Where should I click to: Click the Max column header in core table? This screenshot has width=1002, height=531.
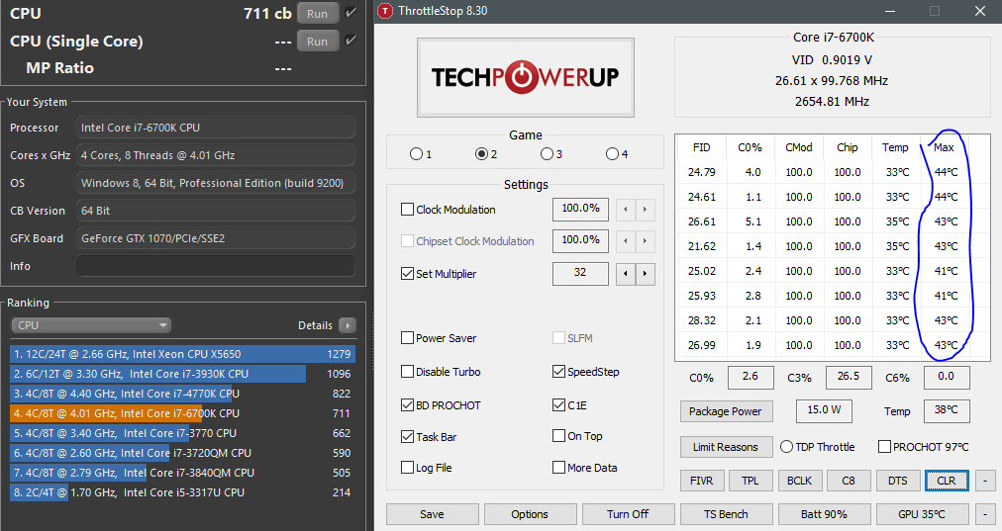(x=944, y=147)
